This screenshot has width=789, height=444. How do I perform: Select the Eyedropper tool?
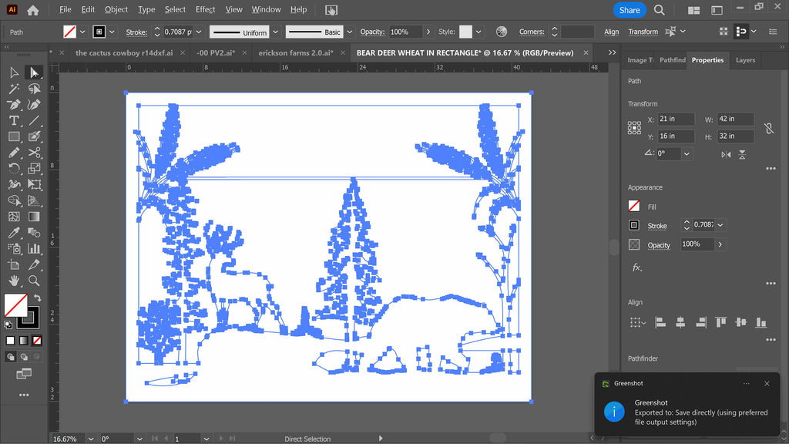tap(14, 233)
